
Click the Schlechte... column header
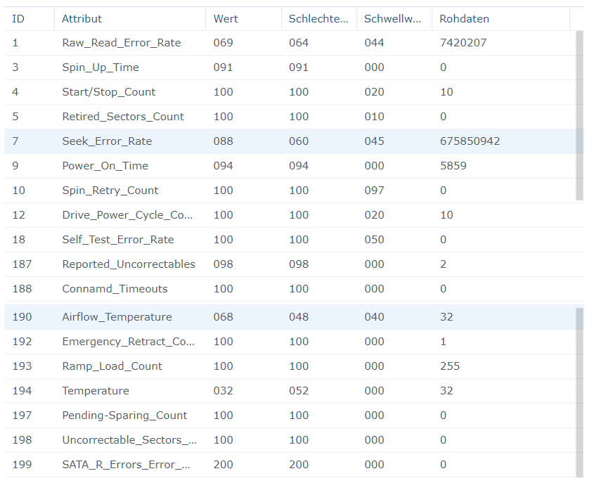pos(319,18)
